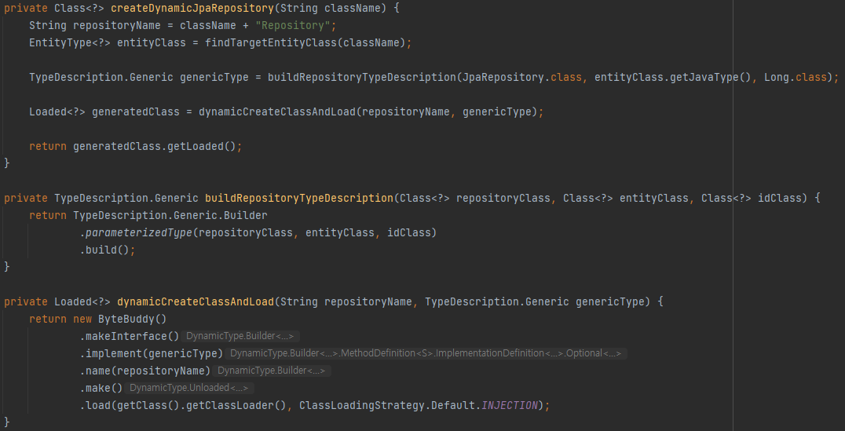
Task: Click the ClassLoadingStrategy class reference
Action: click(361, 404)
